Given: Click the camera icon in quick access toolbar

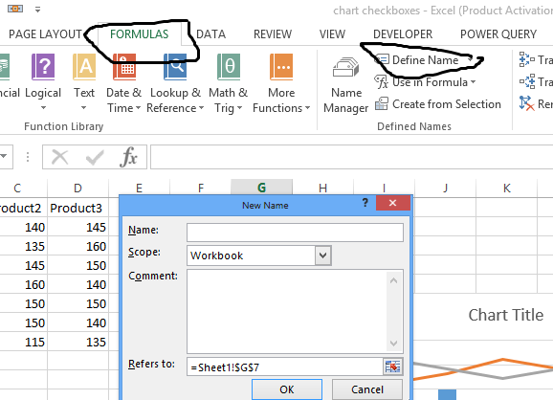Looking at the screenshot, I should pos(15,8).
